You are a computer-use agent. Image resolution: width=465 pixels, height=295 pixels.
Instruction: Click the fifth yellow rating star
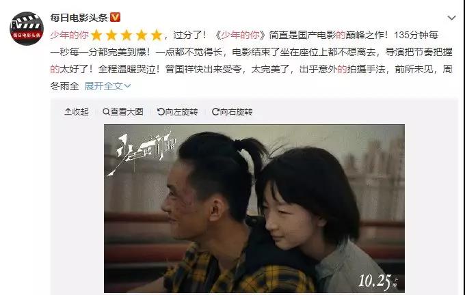pos(157,35)
